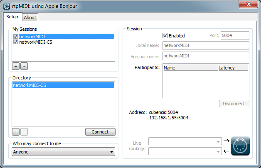Expand the lower Live routings dropdown

(185, 152)
